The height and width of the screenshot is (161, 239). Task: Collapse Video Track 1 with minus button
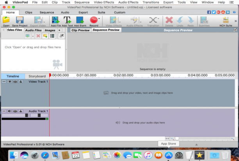pyautogui.click(x=4, y=82)
